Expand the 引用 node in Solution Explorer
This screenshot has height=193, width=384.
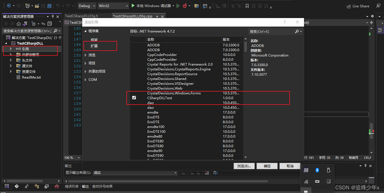click(x=11, y=49)
